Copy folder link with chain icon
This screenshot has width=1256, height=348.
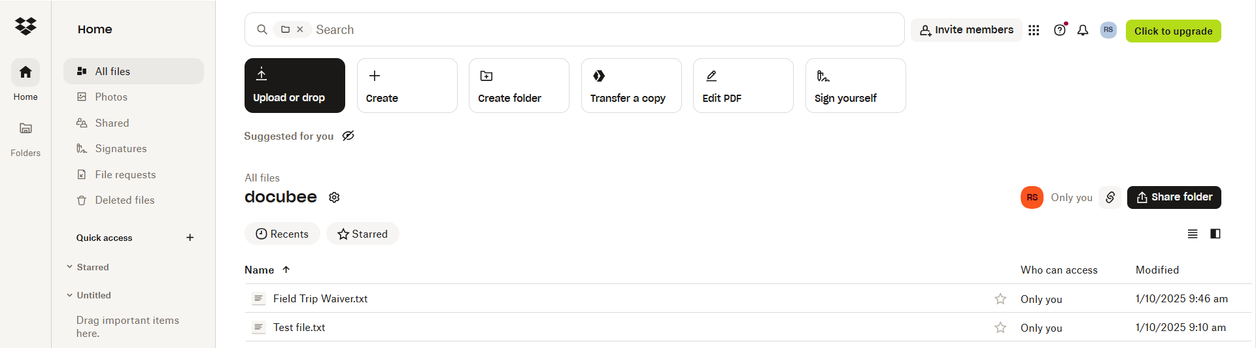point(1110,197)
